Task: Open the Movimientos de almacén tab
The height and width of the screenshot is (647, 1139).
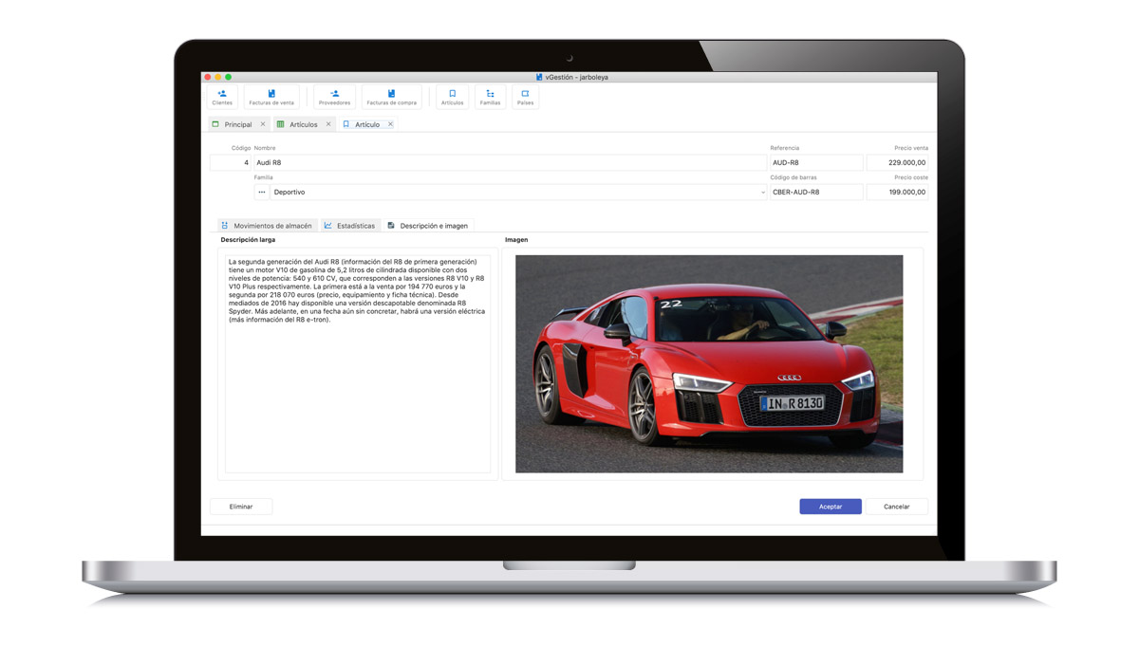Action: coord(267,226)
